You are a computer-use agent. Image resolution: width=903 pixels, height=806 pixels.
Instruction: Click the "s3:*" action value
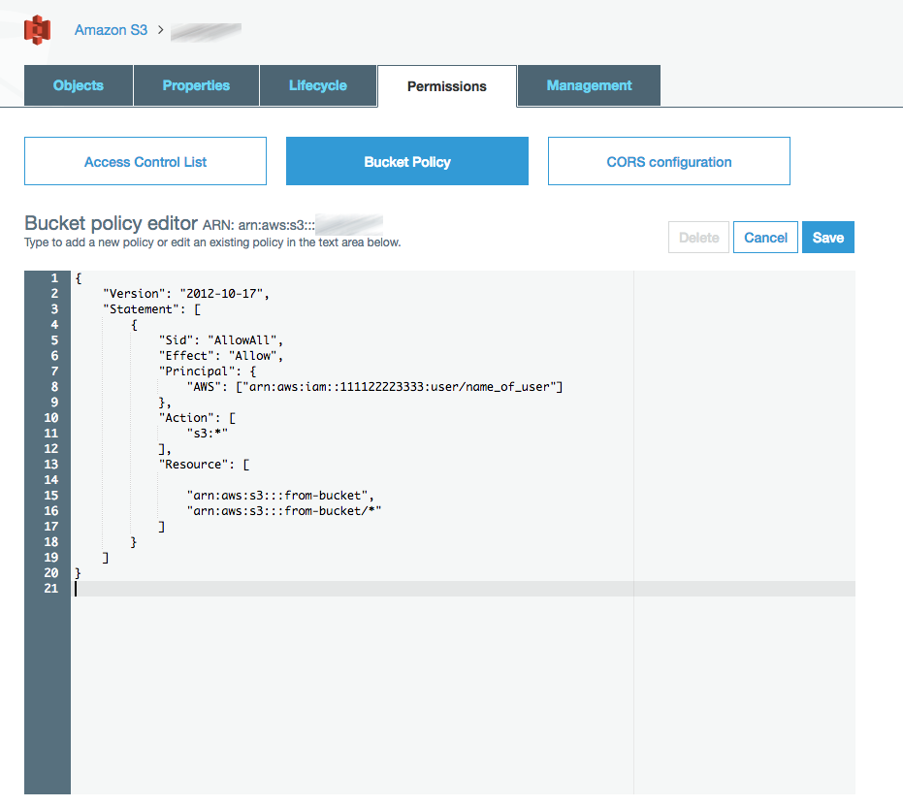click(x=208, y=434)
